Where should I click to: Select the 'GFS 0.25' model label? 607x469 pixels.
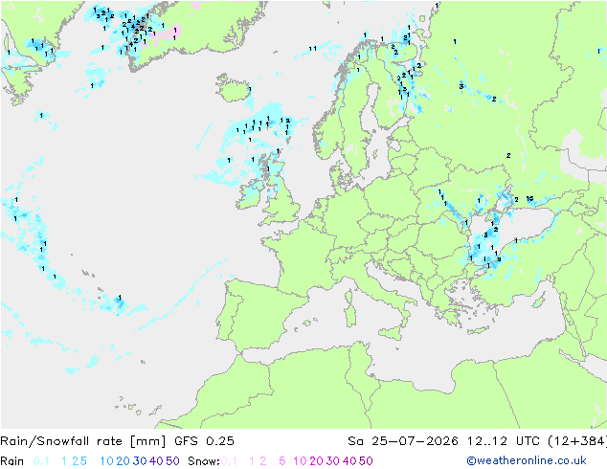point(204,441)
